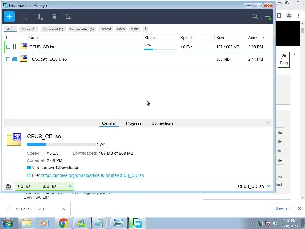Click the volume speaker tray icon

275,223
